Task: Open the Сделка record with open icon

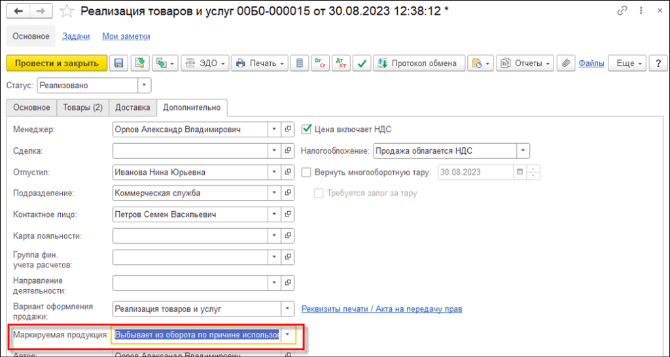Action: (288, 150)
